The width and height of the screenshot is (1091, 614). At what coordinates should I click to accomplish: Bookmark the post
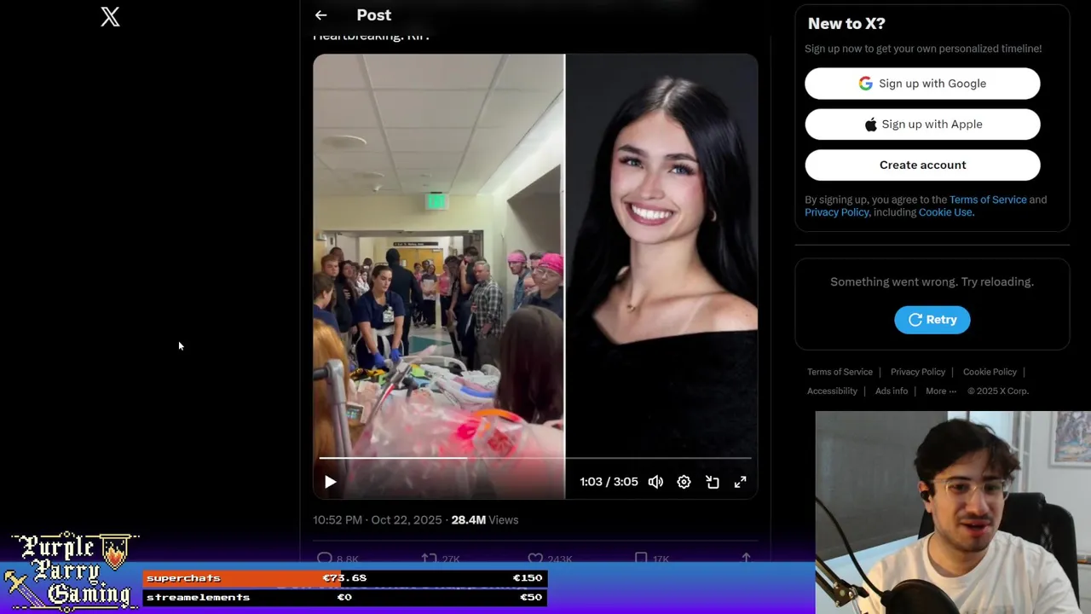[x=641, y=559]
